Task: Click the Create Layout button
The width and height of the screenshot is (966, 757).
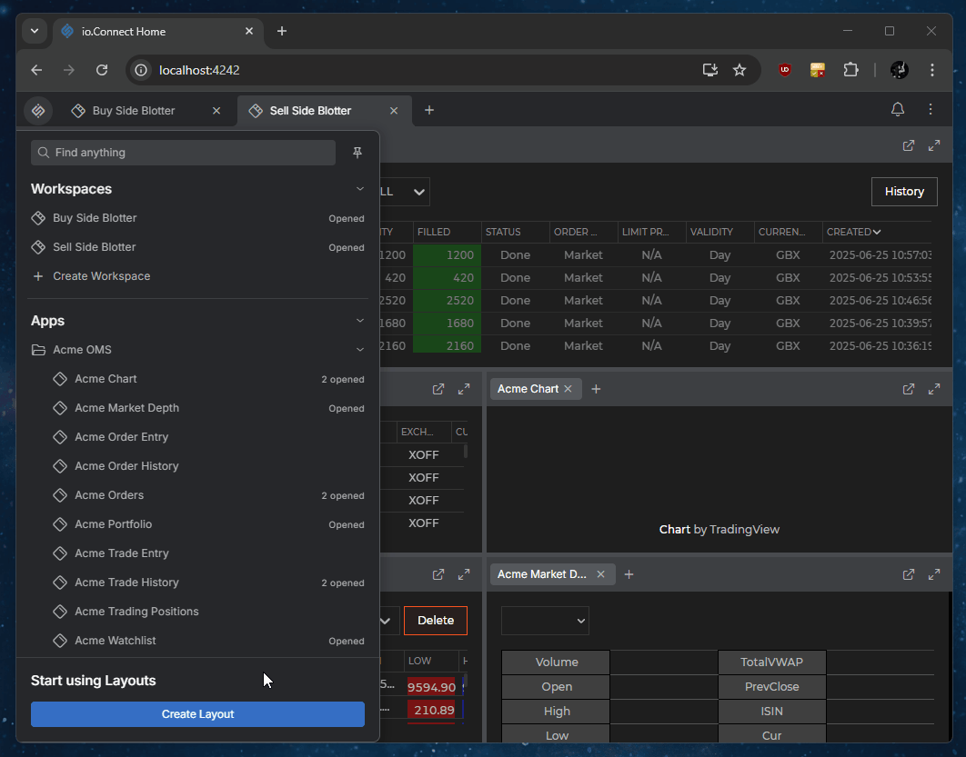Action: click(197, 714)
